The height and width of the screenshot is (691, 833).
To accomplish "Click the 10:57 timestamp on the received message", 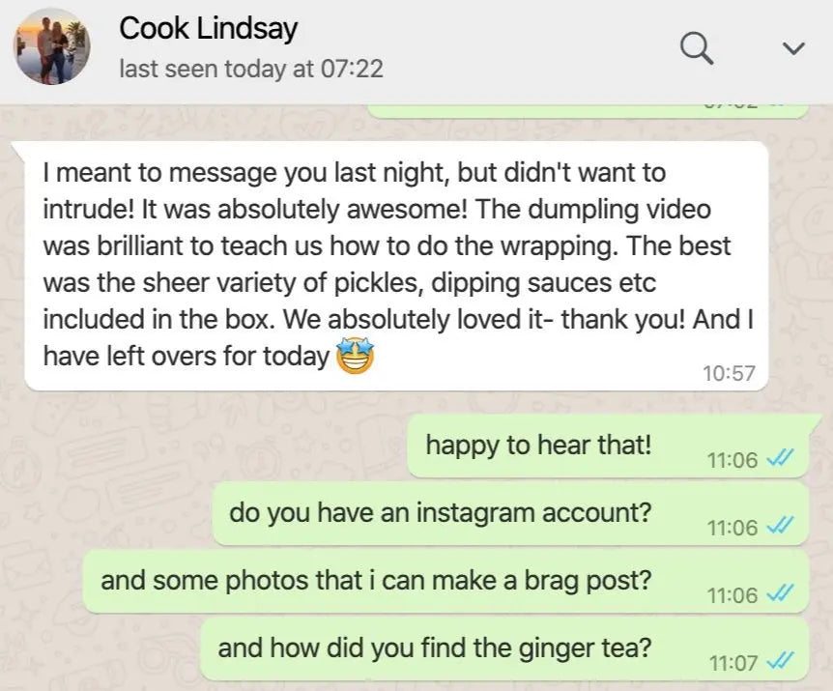I will click(x=729, y=373).
